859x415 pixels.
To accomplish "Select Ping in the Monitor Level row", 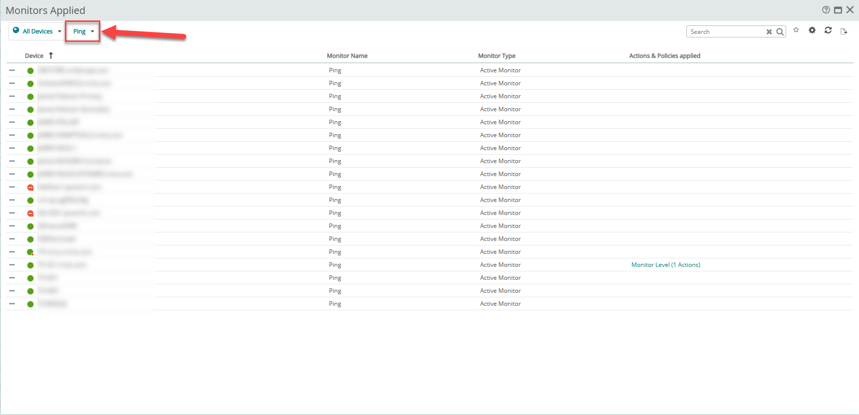I will point(335,265).
